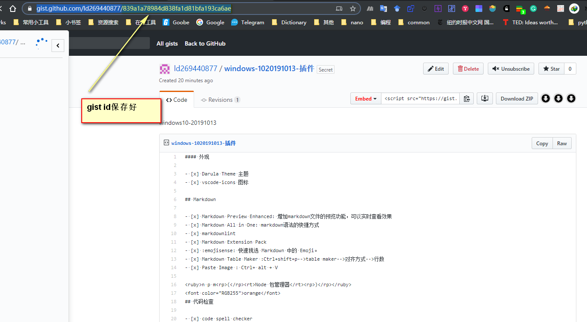Click line number 8 in the gutter
Viewport: 587px width, 322px height.
tap(175, 216)
